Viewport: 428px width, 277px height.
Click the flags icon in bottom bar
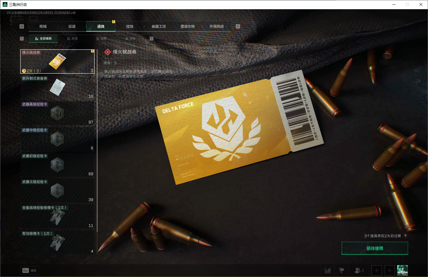(342, 270)
